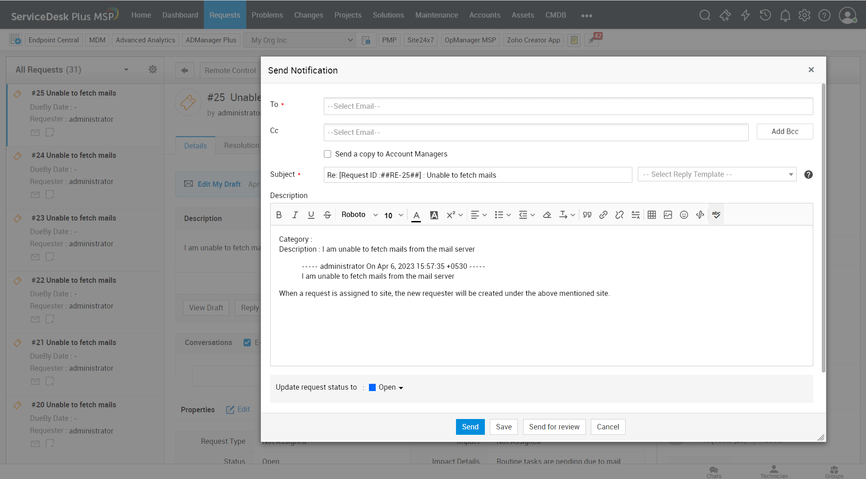
Task: Go to Dashboard tab
Action: point(180,15)
